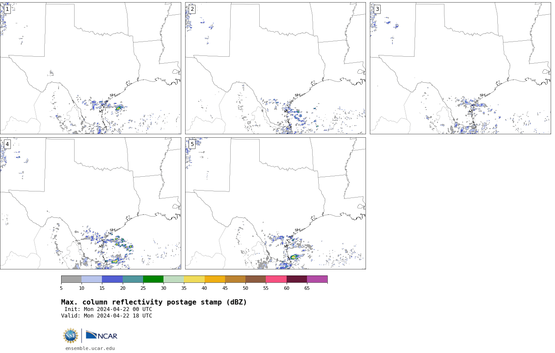Click the colorbar tick label 65

307,288
